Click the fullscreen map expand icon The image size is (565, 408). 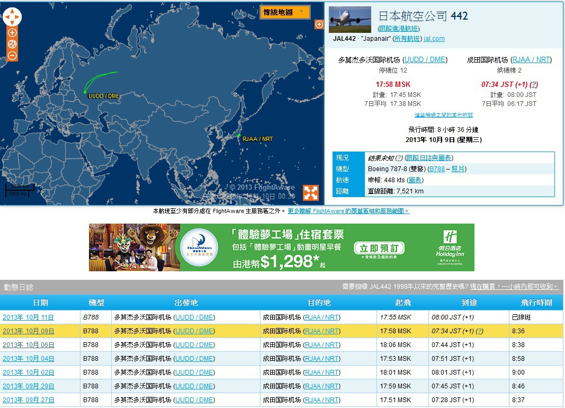click(310, 193)
